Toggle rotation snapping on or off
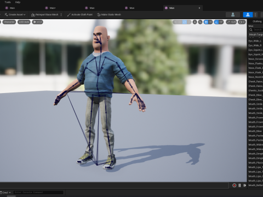 (x=216, y=22)
